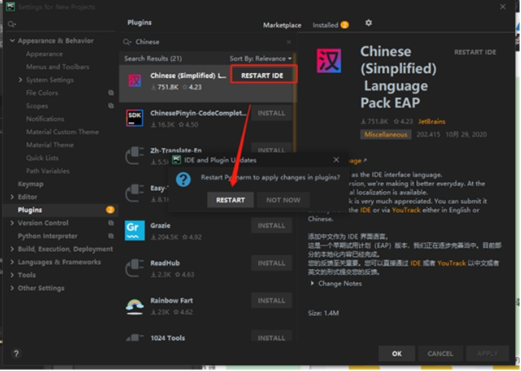Expand Version Control settings
The width and height of the screenshot is (521, 371).
12,223
